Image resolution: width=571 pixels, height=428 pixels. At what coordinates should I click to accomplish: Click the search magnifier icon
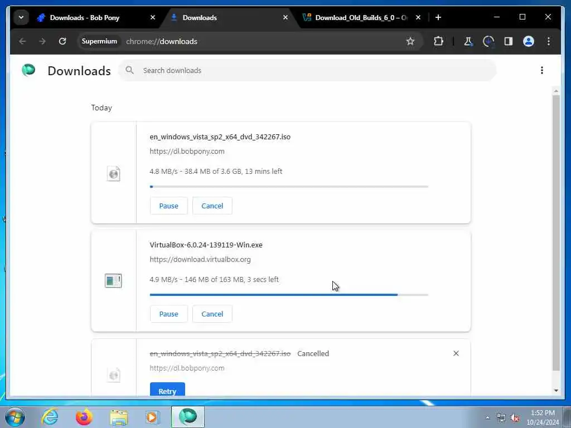click(129, 70)
